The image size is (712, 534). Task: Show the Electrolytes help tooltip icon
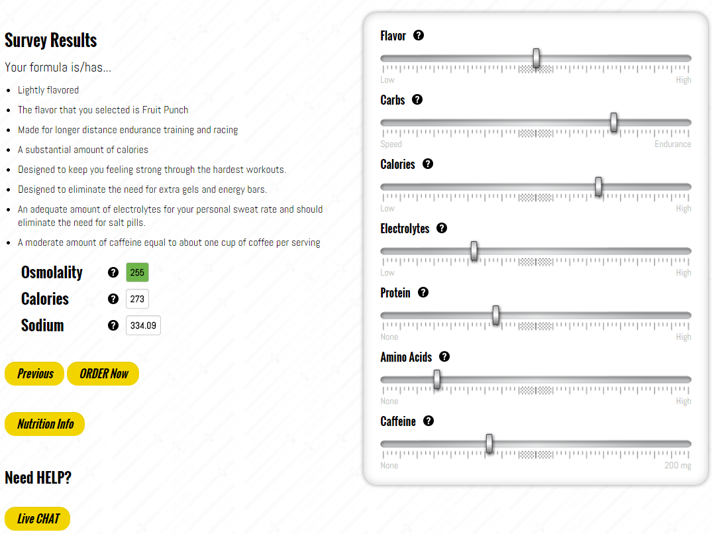(441, 228)
